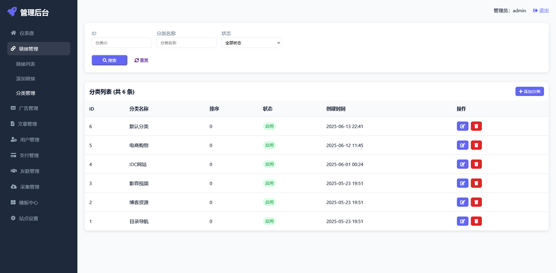Open 仪表盘 dashboard in sidebar

click(x=26, y=33)
